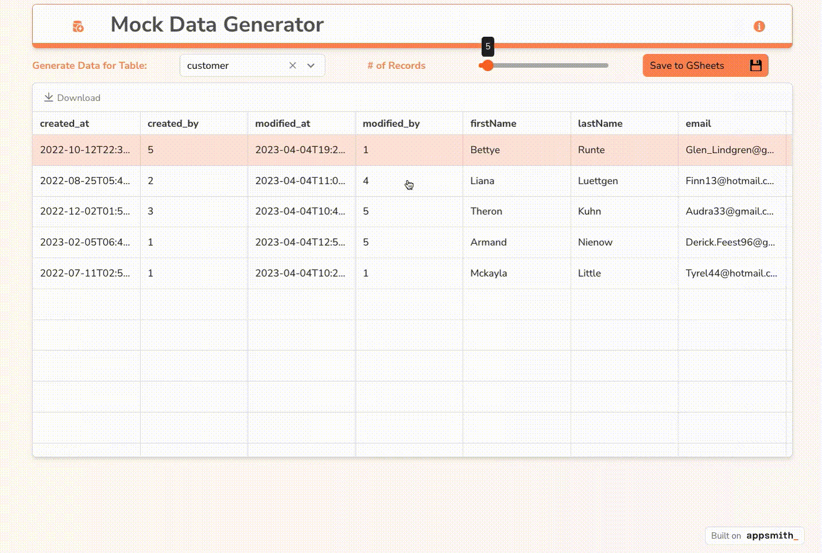This screenshot has height=553, width=822.
Task: Clear the customer selection with the X icon
Action: pyautogui.click(x=293, y=65)
